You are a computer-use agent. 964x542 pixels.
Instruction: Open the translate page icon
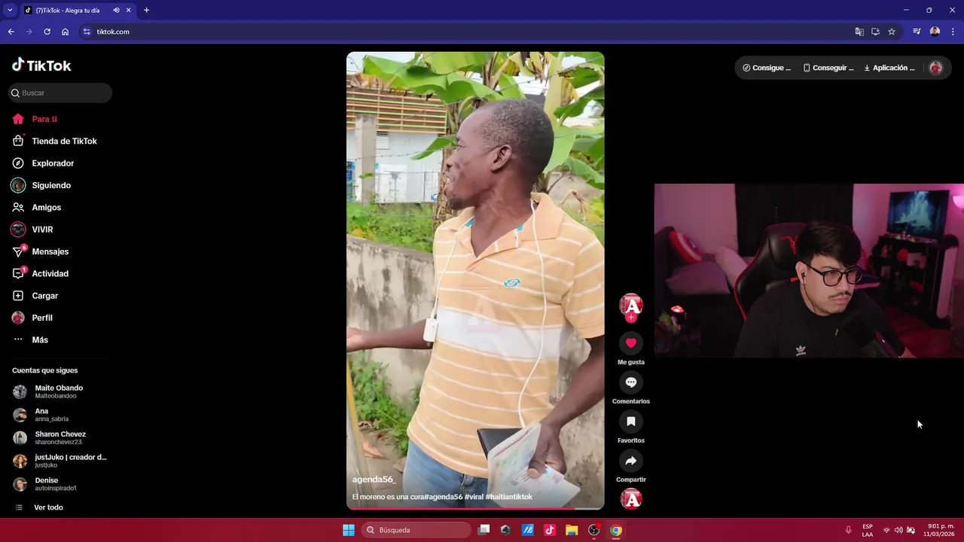[859, 32]
